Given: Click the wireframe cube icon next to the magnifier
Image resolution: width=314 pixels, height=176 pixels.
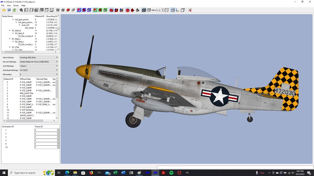Looking at the screenshot, I should [26, 10].
